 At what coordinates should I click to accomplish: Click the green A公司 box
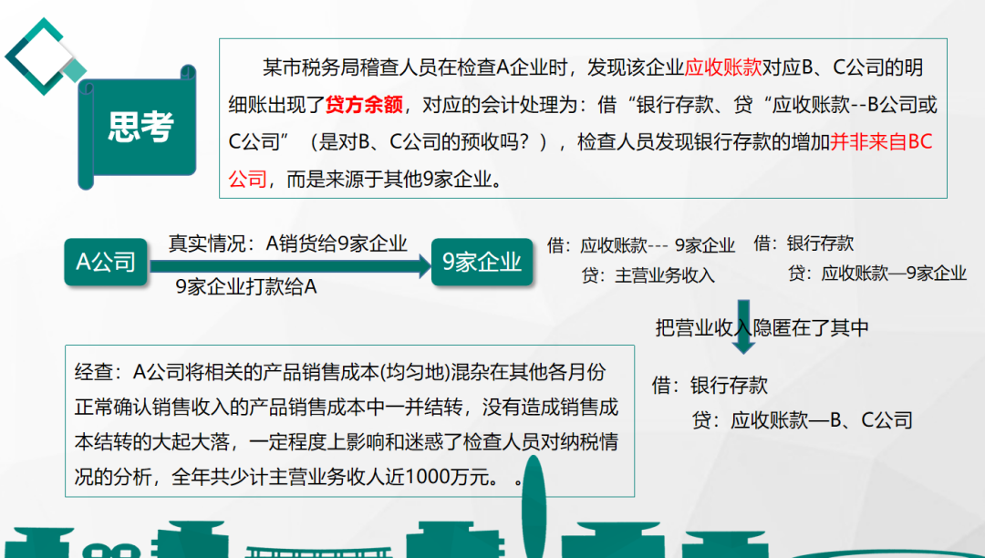click(106, 262)
